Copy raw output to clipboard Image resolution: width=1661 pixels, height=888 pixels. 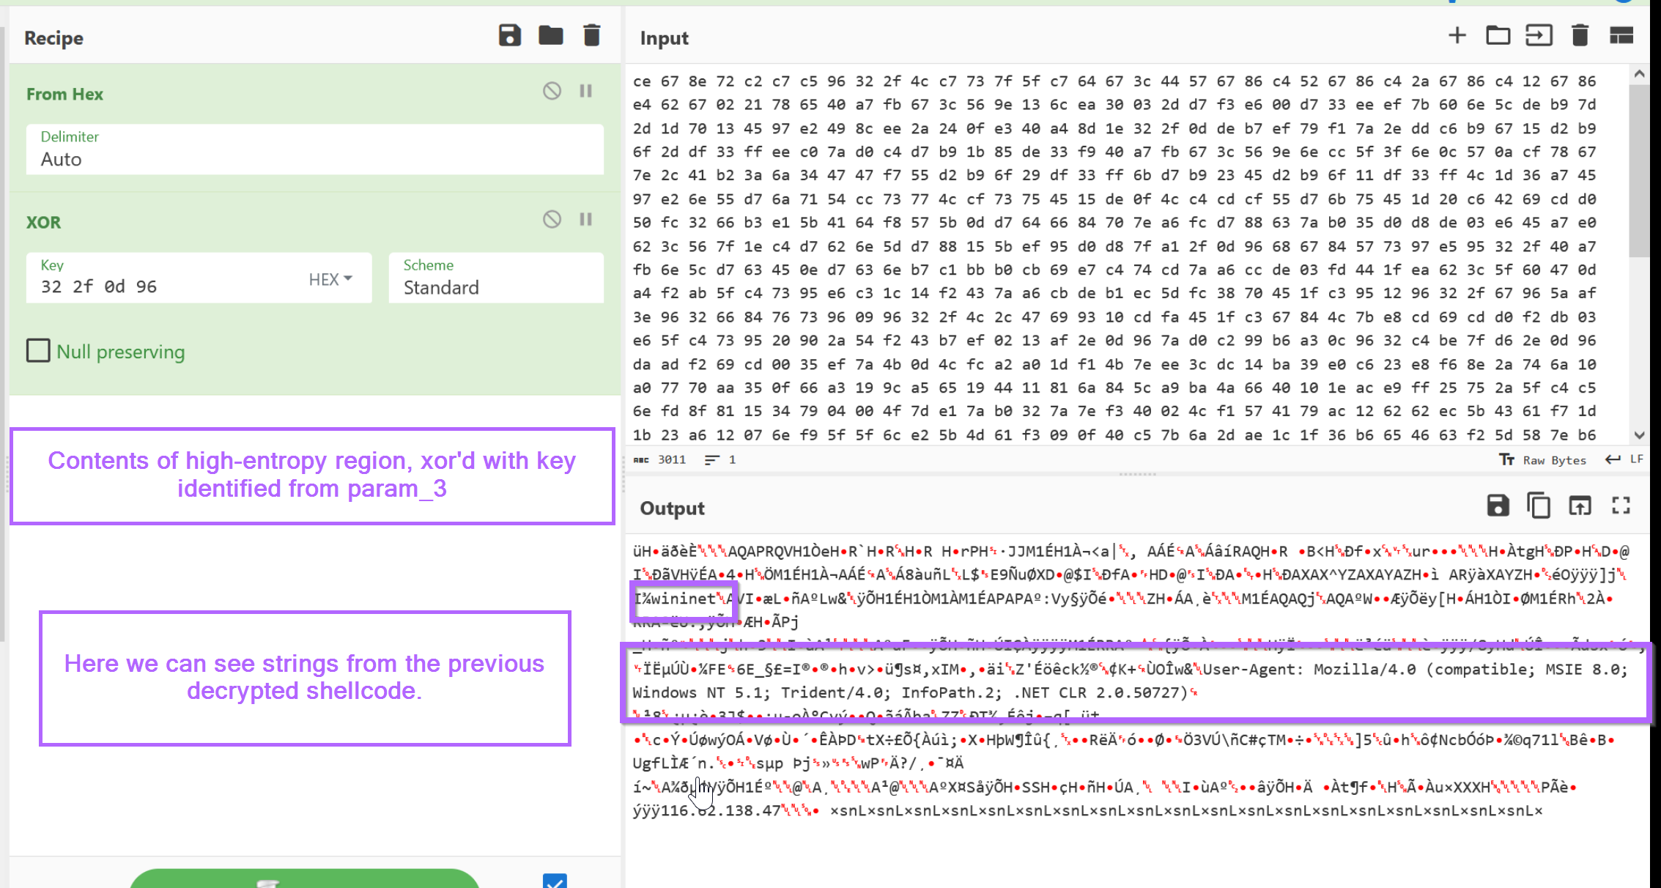coord(1539,506)
